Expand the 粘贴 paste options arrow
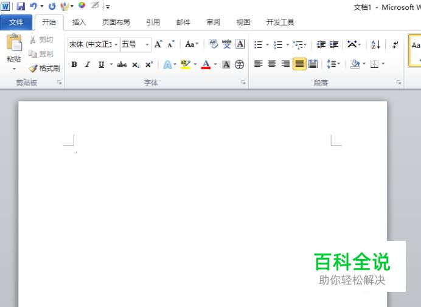The width and height of the screenshot is (421, 307). pos(14,69)
